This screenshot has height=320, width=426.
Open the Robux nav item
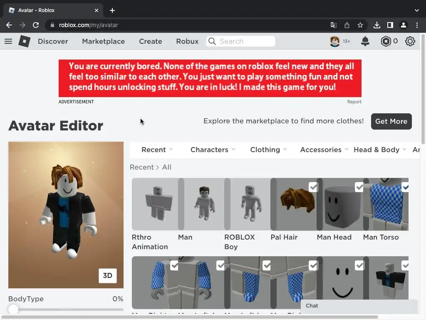tap(187, 41)
